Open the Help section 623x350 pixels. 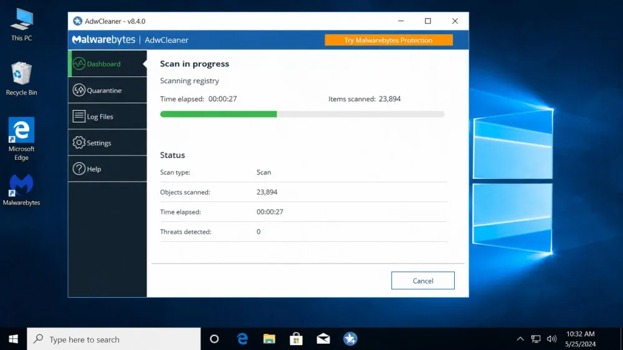click(x=108, y=168)
